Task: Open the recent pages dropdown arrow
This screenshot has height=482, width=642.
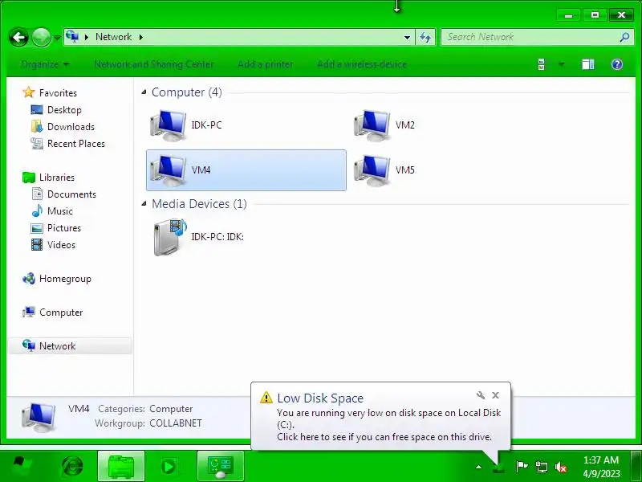Action: 57,38
